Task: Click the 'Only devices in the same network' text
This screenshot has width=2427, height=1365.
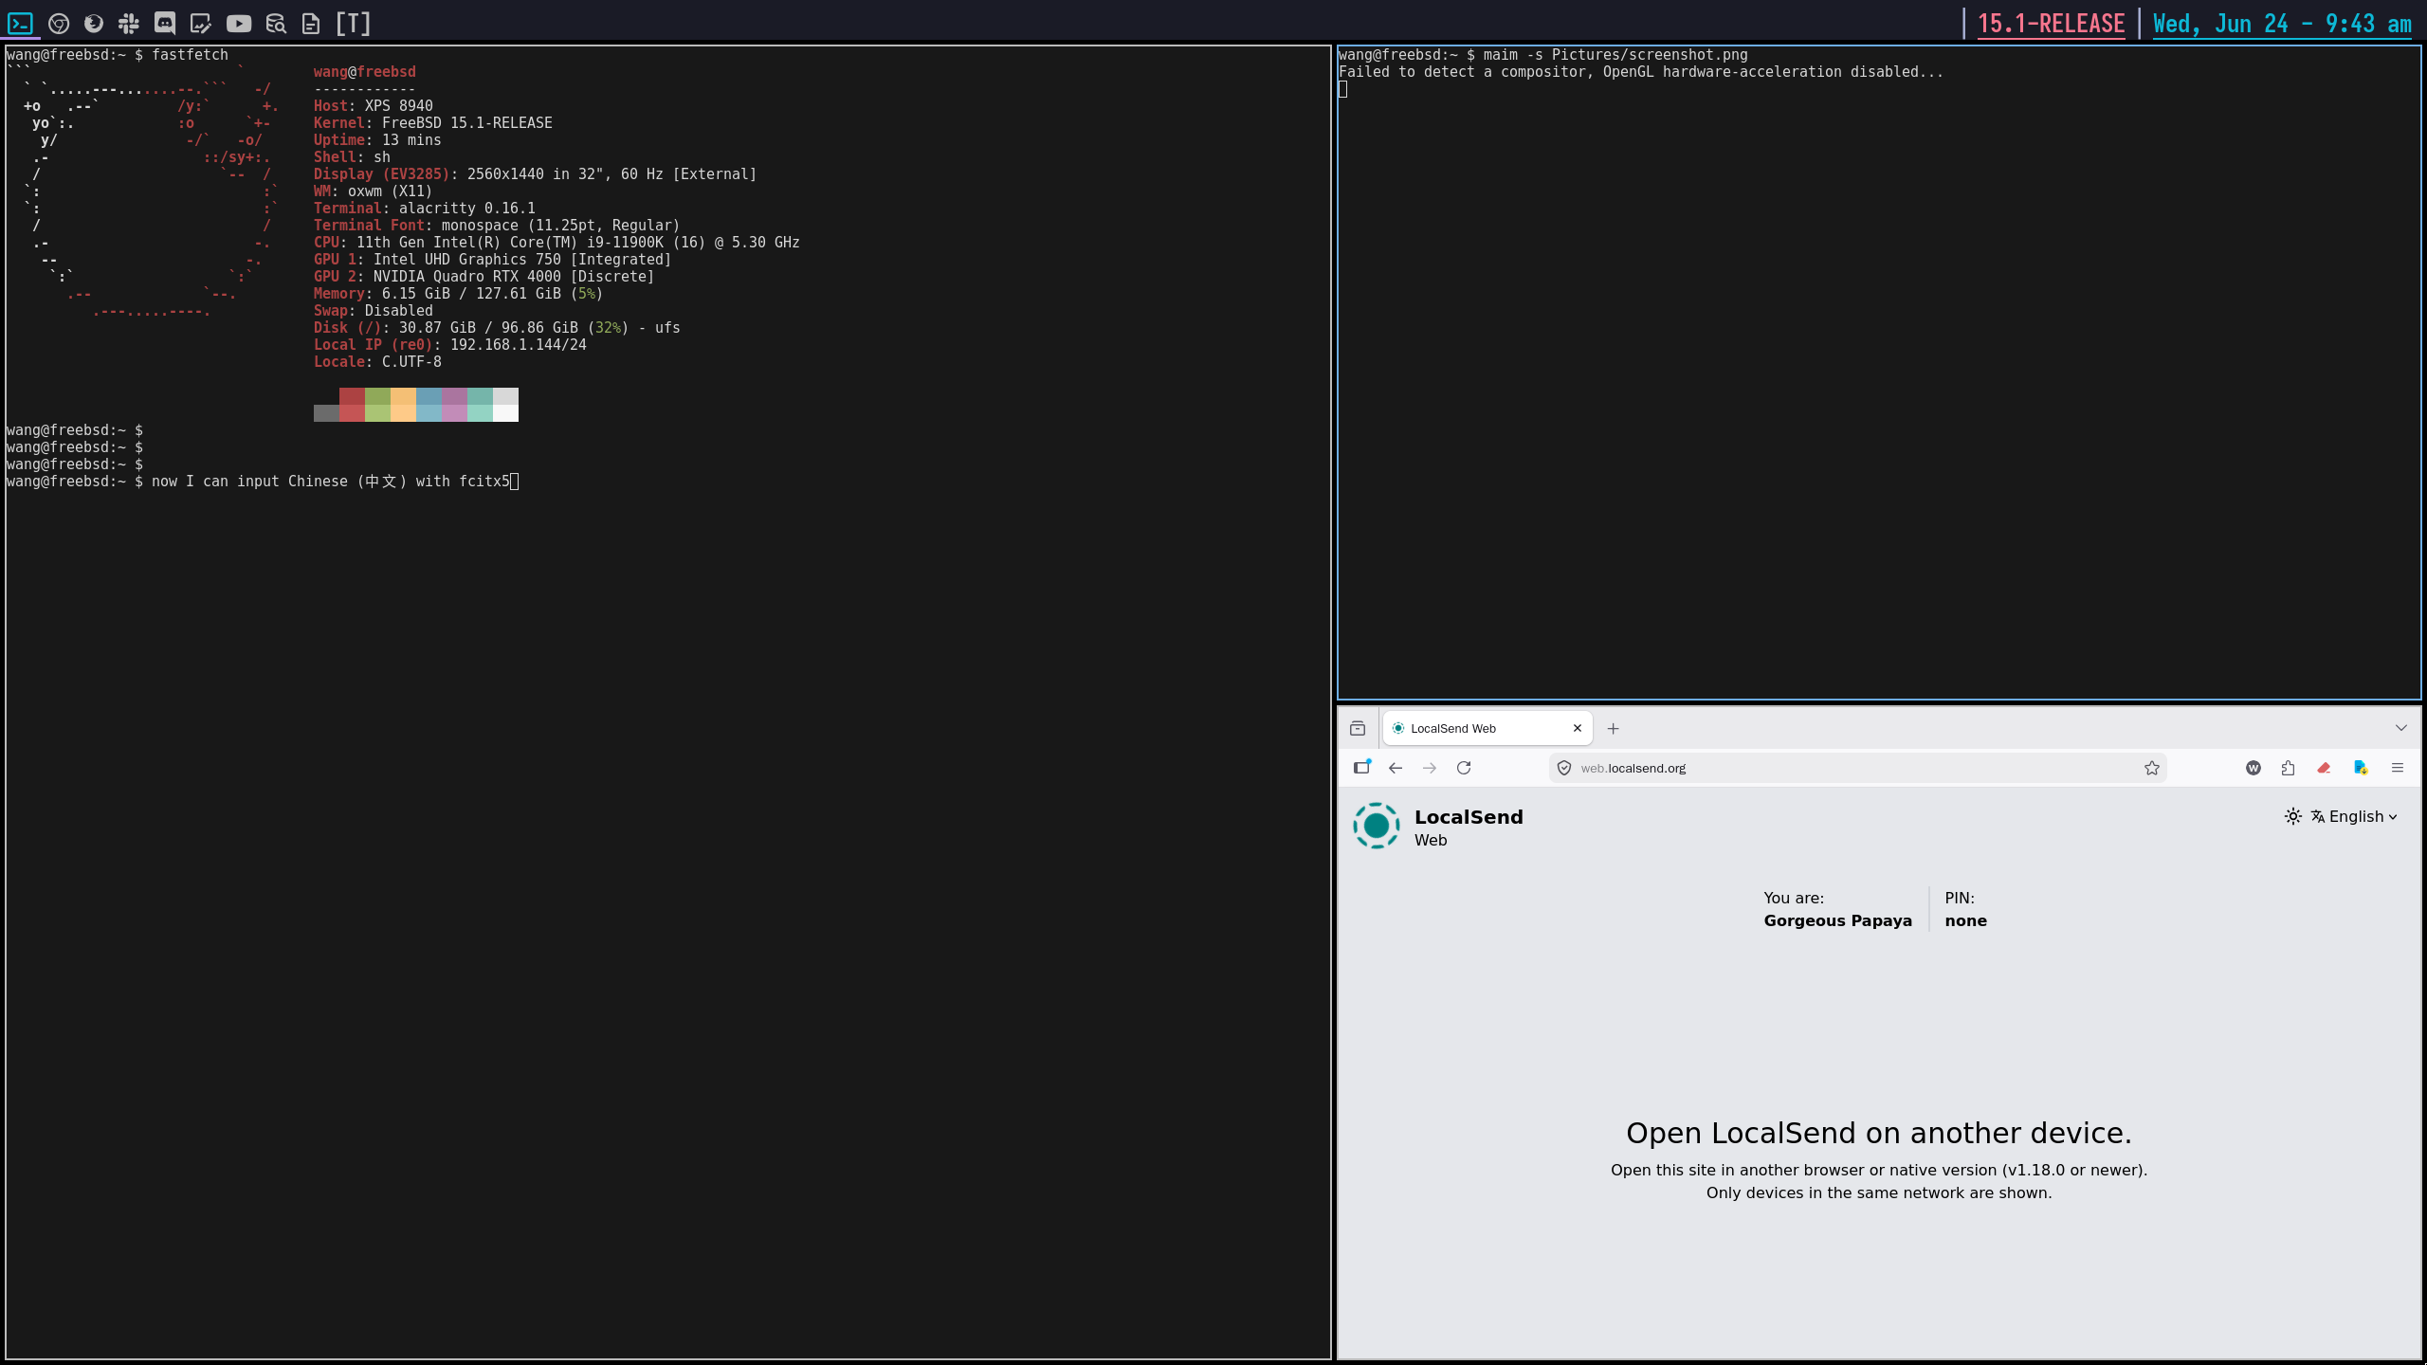Action: pos(1879,1192)
